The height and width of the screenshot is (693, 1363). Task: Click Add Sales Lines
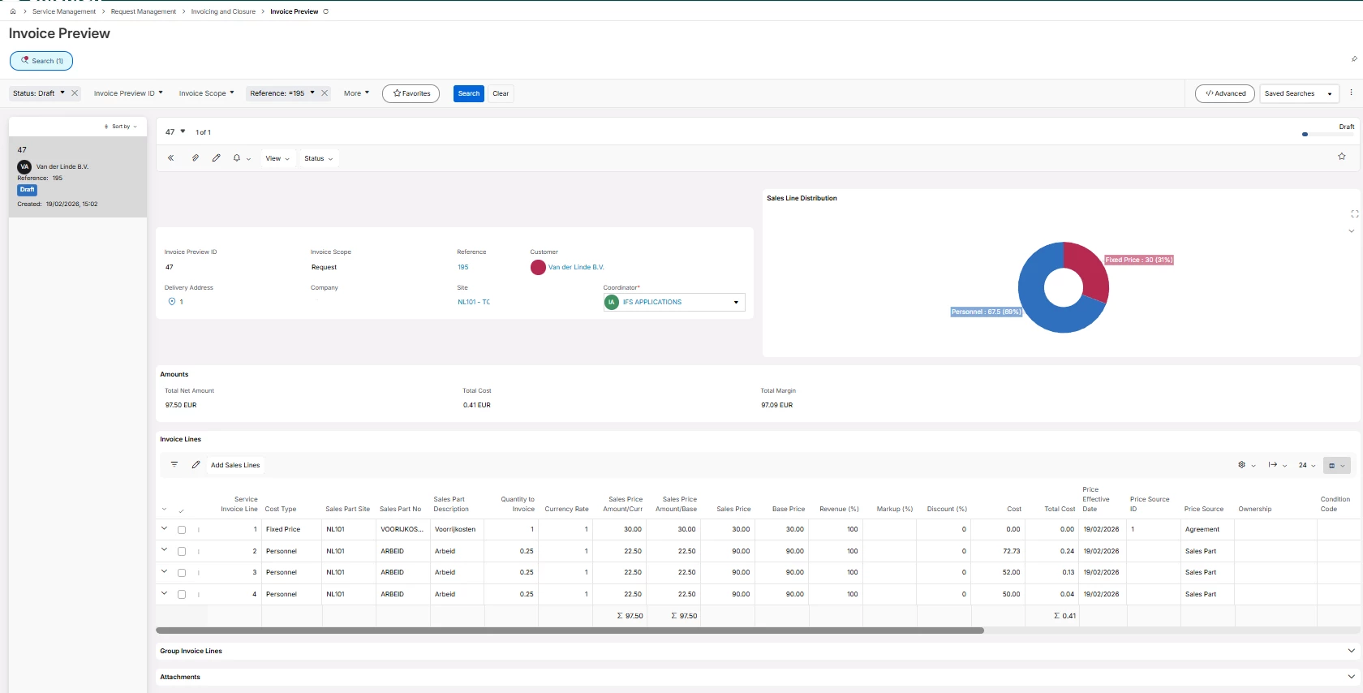click(x=235, y=465)
